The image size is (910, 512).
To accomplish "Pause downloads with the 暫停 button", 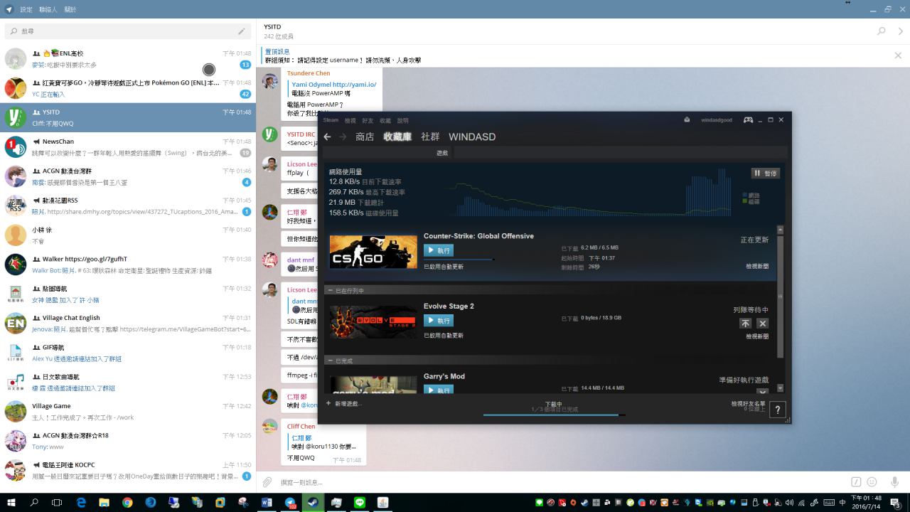I will pos(766,174).
